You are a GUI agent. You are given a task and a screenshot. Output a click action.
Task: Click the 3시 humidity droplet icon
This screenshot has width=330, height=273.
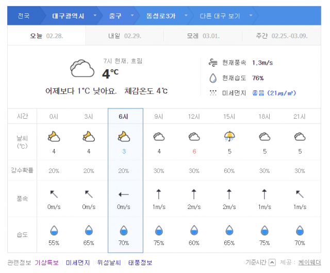click(x=89, y=231)
